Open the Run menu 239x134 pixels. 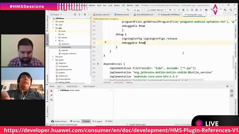pos(105,5)
